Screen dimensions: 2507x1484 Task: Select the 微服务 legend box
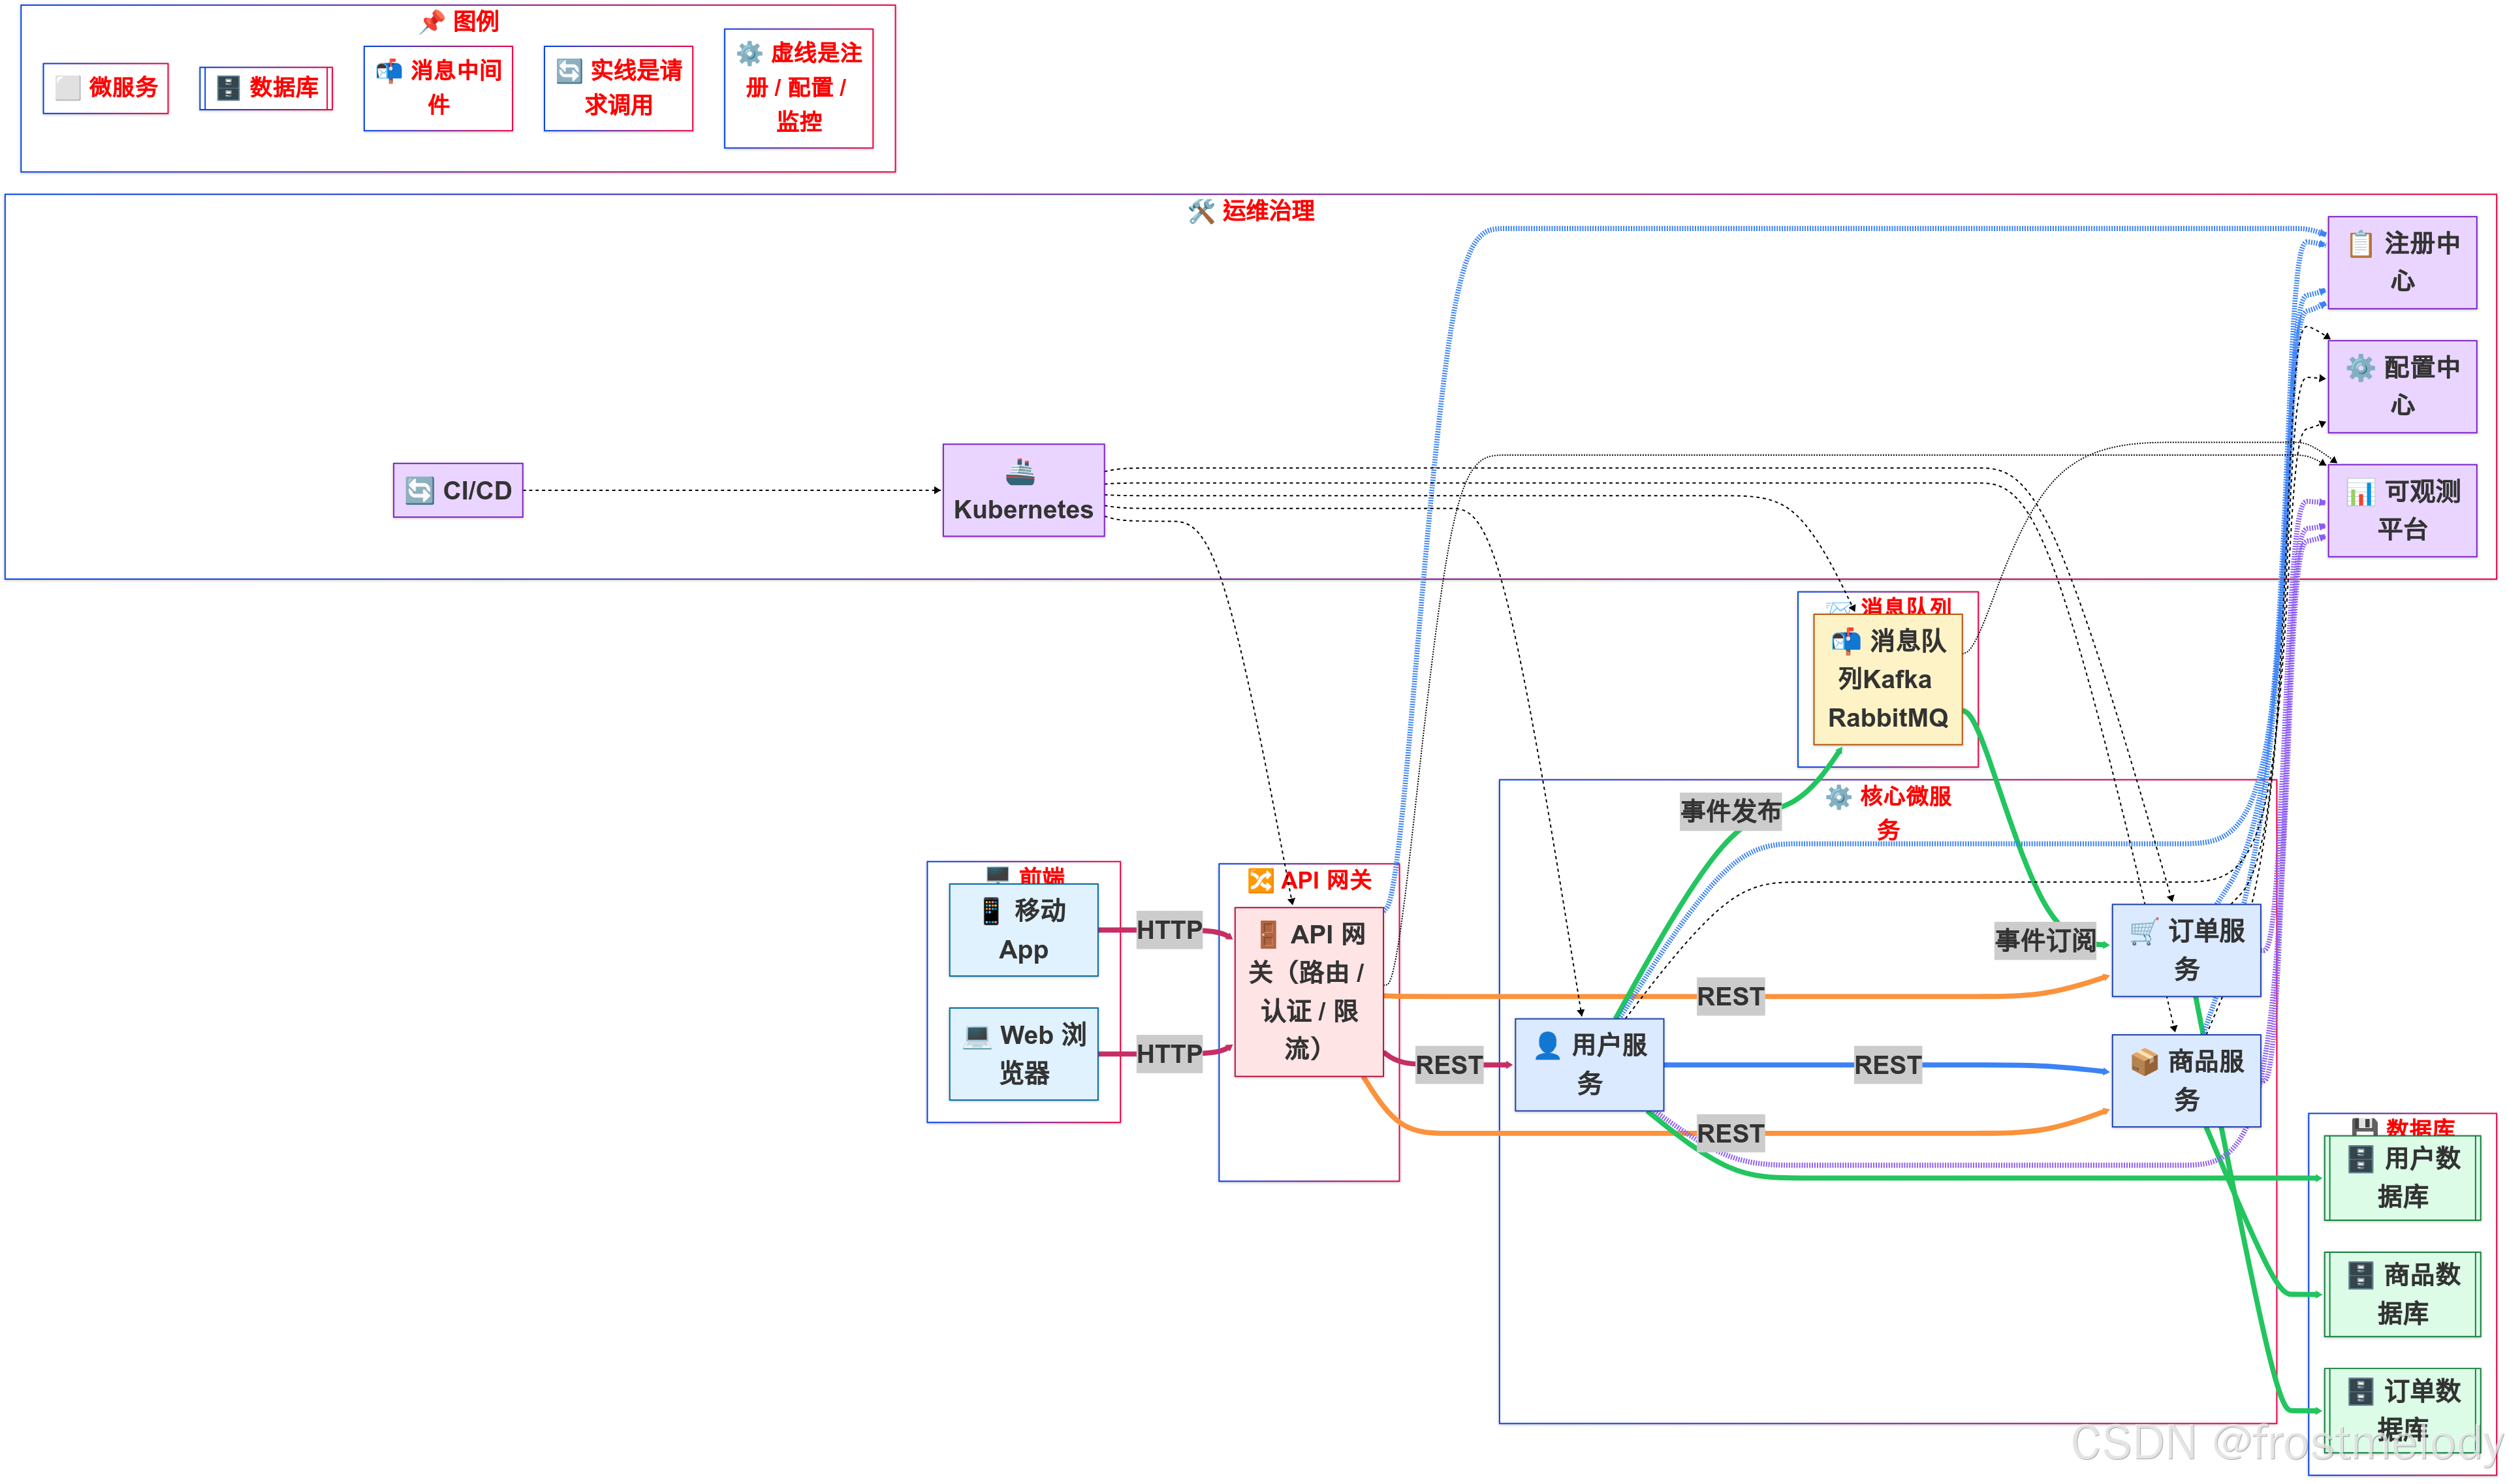[x=106, y=88]
